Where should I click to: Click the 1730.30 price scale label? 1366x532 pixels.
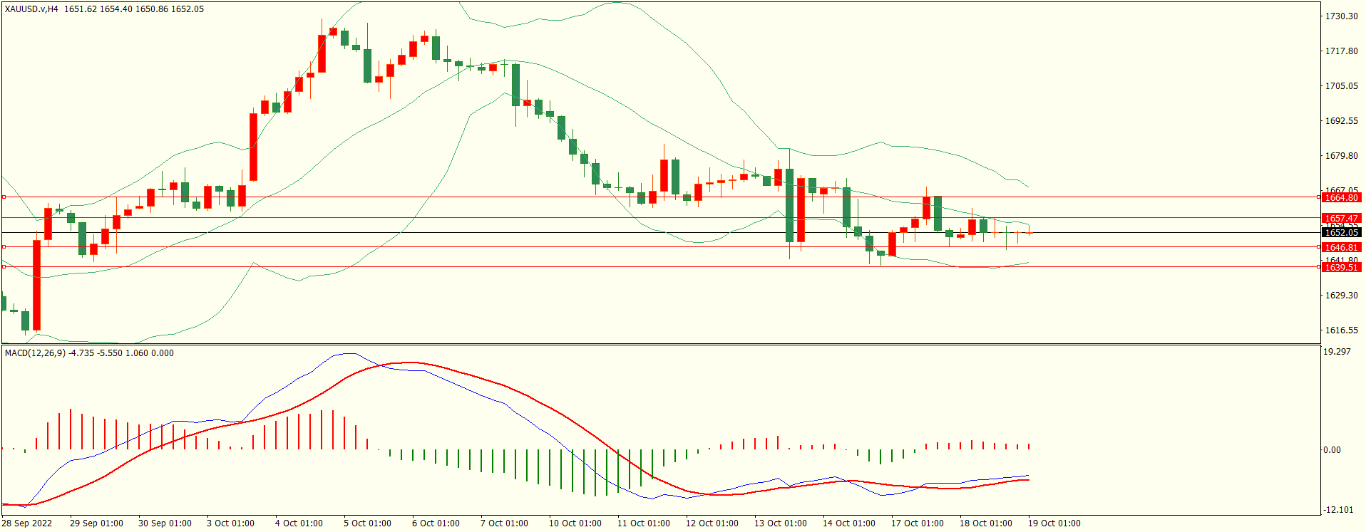tap(1341, 16)
